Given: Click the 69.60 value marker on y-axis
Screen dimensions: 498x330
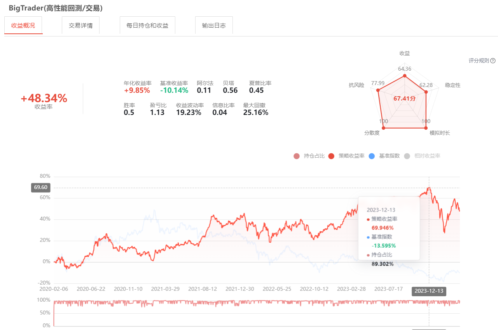Looking at the screenshot, I should tap(41, 188).
